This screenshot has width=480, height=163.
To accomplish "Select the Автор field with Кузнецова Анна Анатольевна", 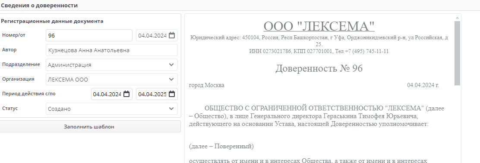I will [112, 50].
